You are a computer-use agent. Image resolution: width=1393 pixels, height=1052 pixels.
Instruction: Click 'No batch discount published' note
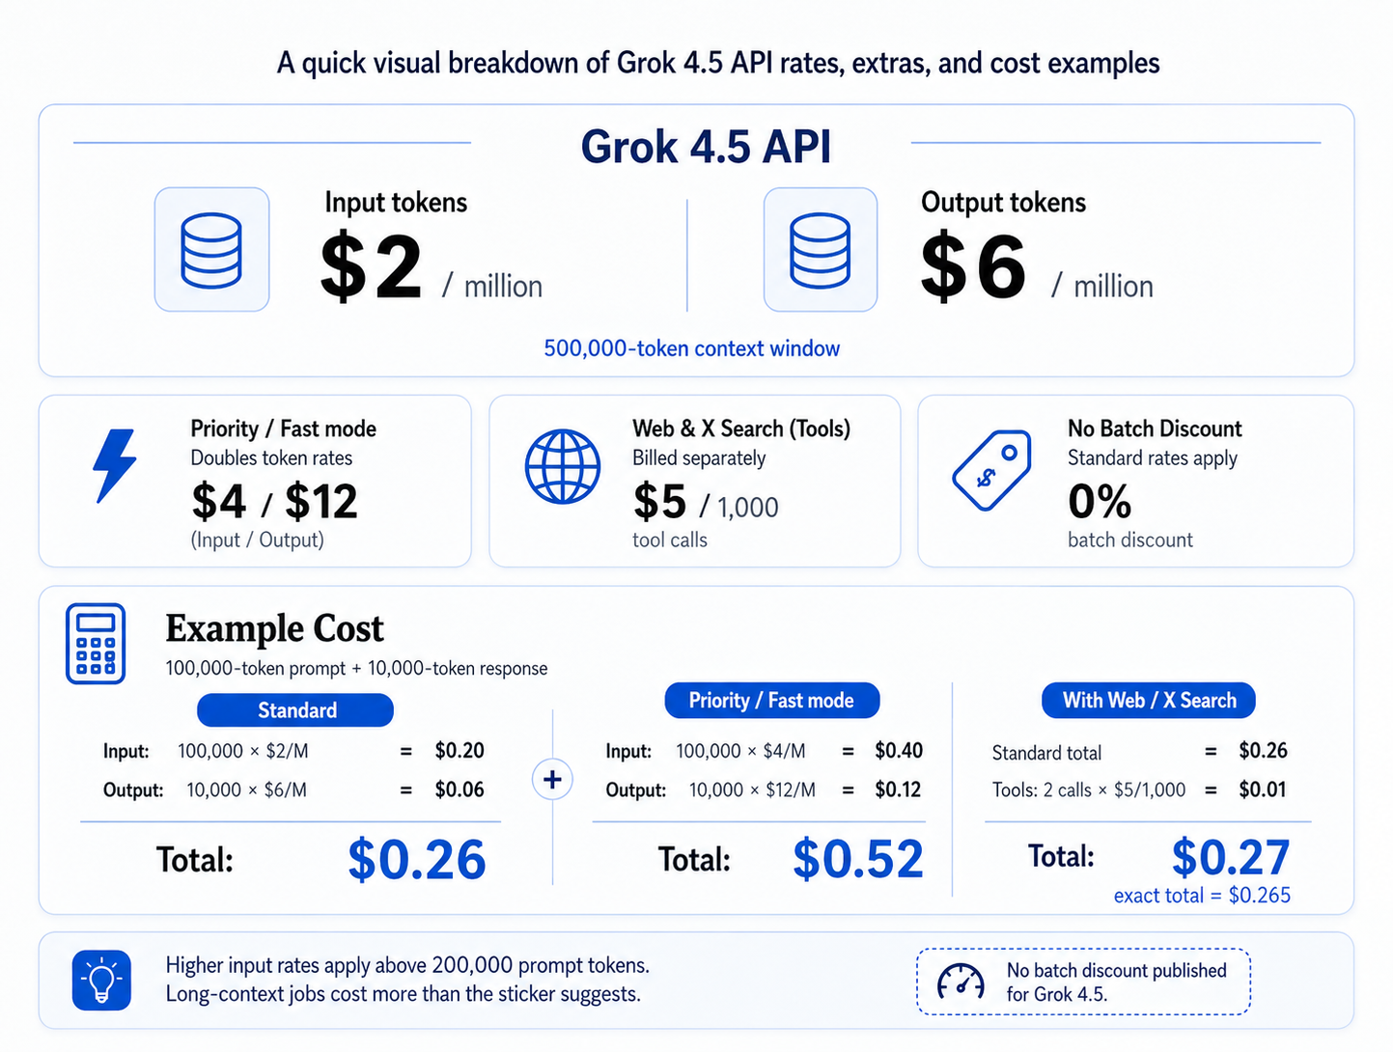1116,970
